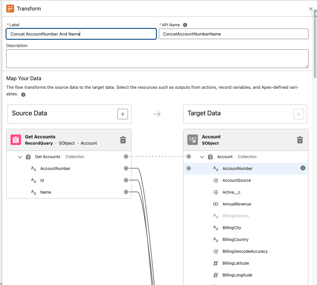The height and width of the screenshot is (285, 317).
Task: Collapse the Account target collection
Action: [x=202, y=157]
